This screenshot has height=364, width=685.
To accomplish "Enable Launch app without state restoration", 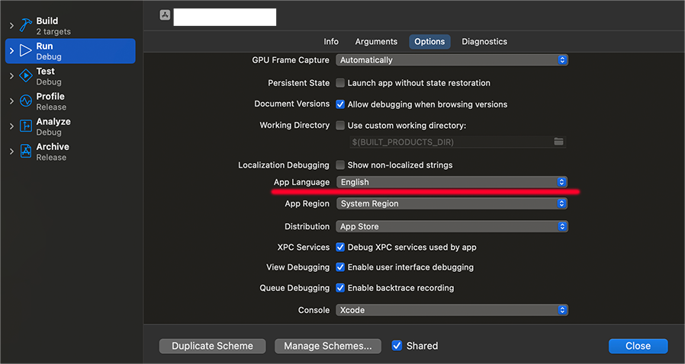I will tap(340, 83).
